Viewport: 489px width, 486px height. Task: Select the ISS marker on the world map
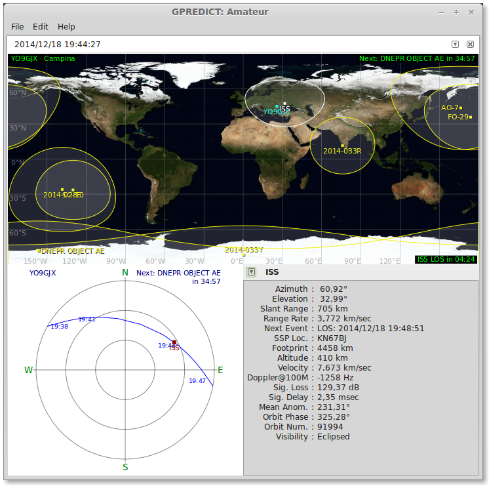(284, 104)
